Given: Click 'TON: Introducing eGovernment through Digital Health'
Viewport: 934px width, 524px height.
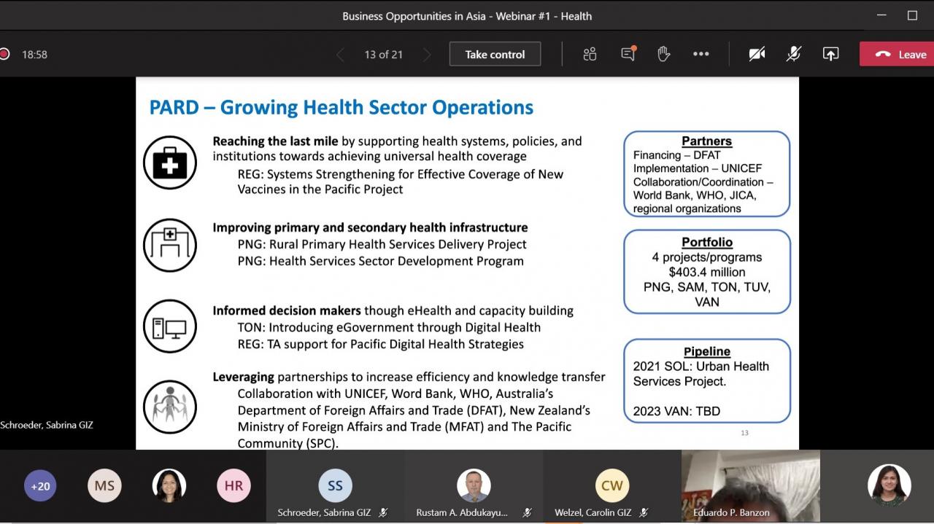Looking at the screenshot, I should click(x=389, y=327).
